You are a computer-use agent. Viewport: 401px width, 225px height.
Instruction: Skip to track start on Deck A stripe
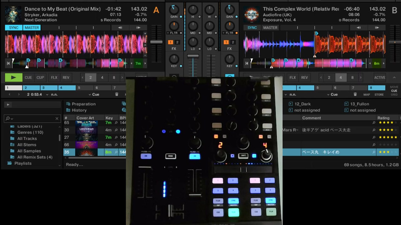pyautogui.click(x=8, y=63)
